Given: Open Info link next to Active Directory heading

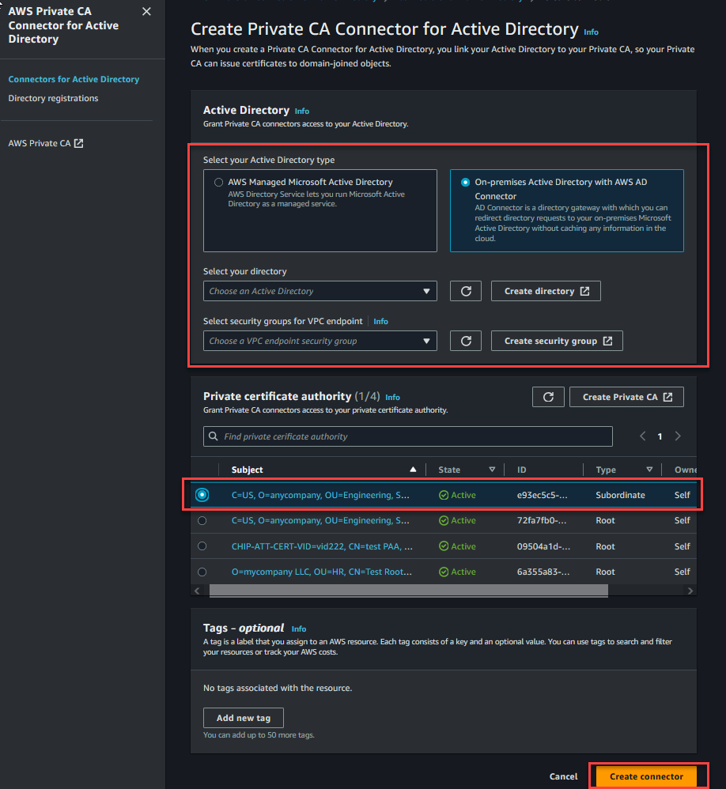Looking at the screenshot, I should (x=302, y=111).
